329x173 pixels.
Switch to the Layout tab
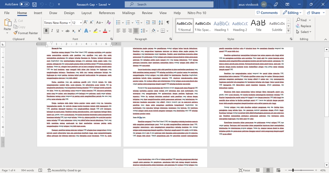[86, 13]
